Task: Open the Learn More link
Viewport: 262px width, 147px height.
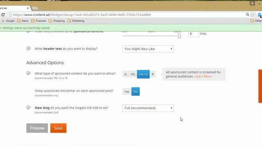Action: 203,76
